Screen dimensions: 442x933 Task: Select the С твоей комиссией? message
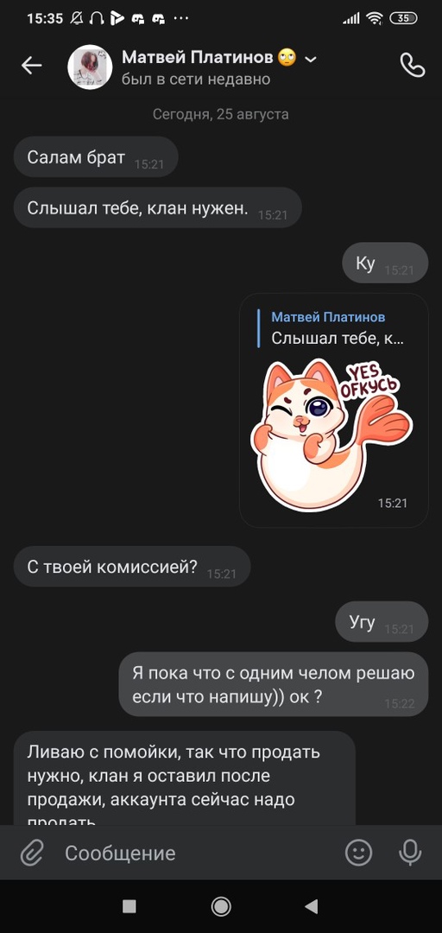(x=132, y=567)
